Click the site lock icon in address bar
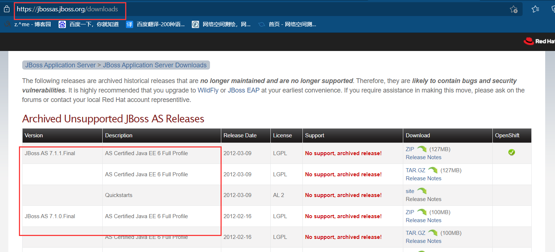 click(7, 9)
